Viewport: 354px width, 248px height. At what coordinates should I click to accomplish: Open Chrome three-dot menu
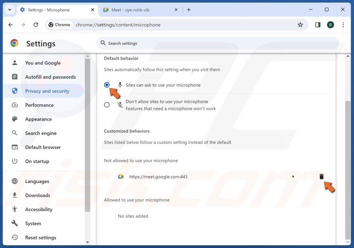(x=343, y=25)
